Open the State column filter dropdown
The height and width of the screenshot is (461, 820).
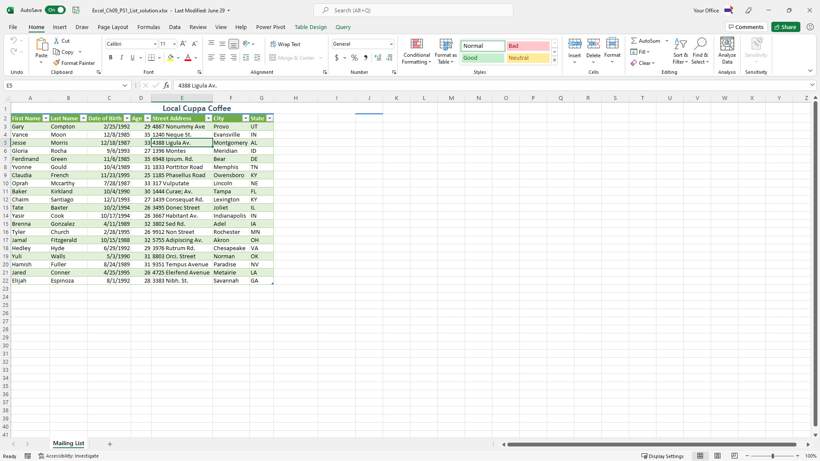tap(269, 118)
